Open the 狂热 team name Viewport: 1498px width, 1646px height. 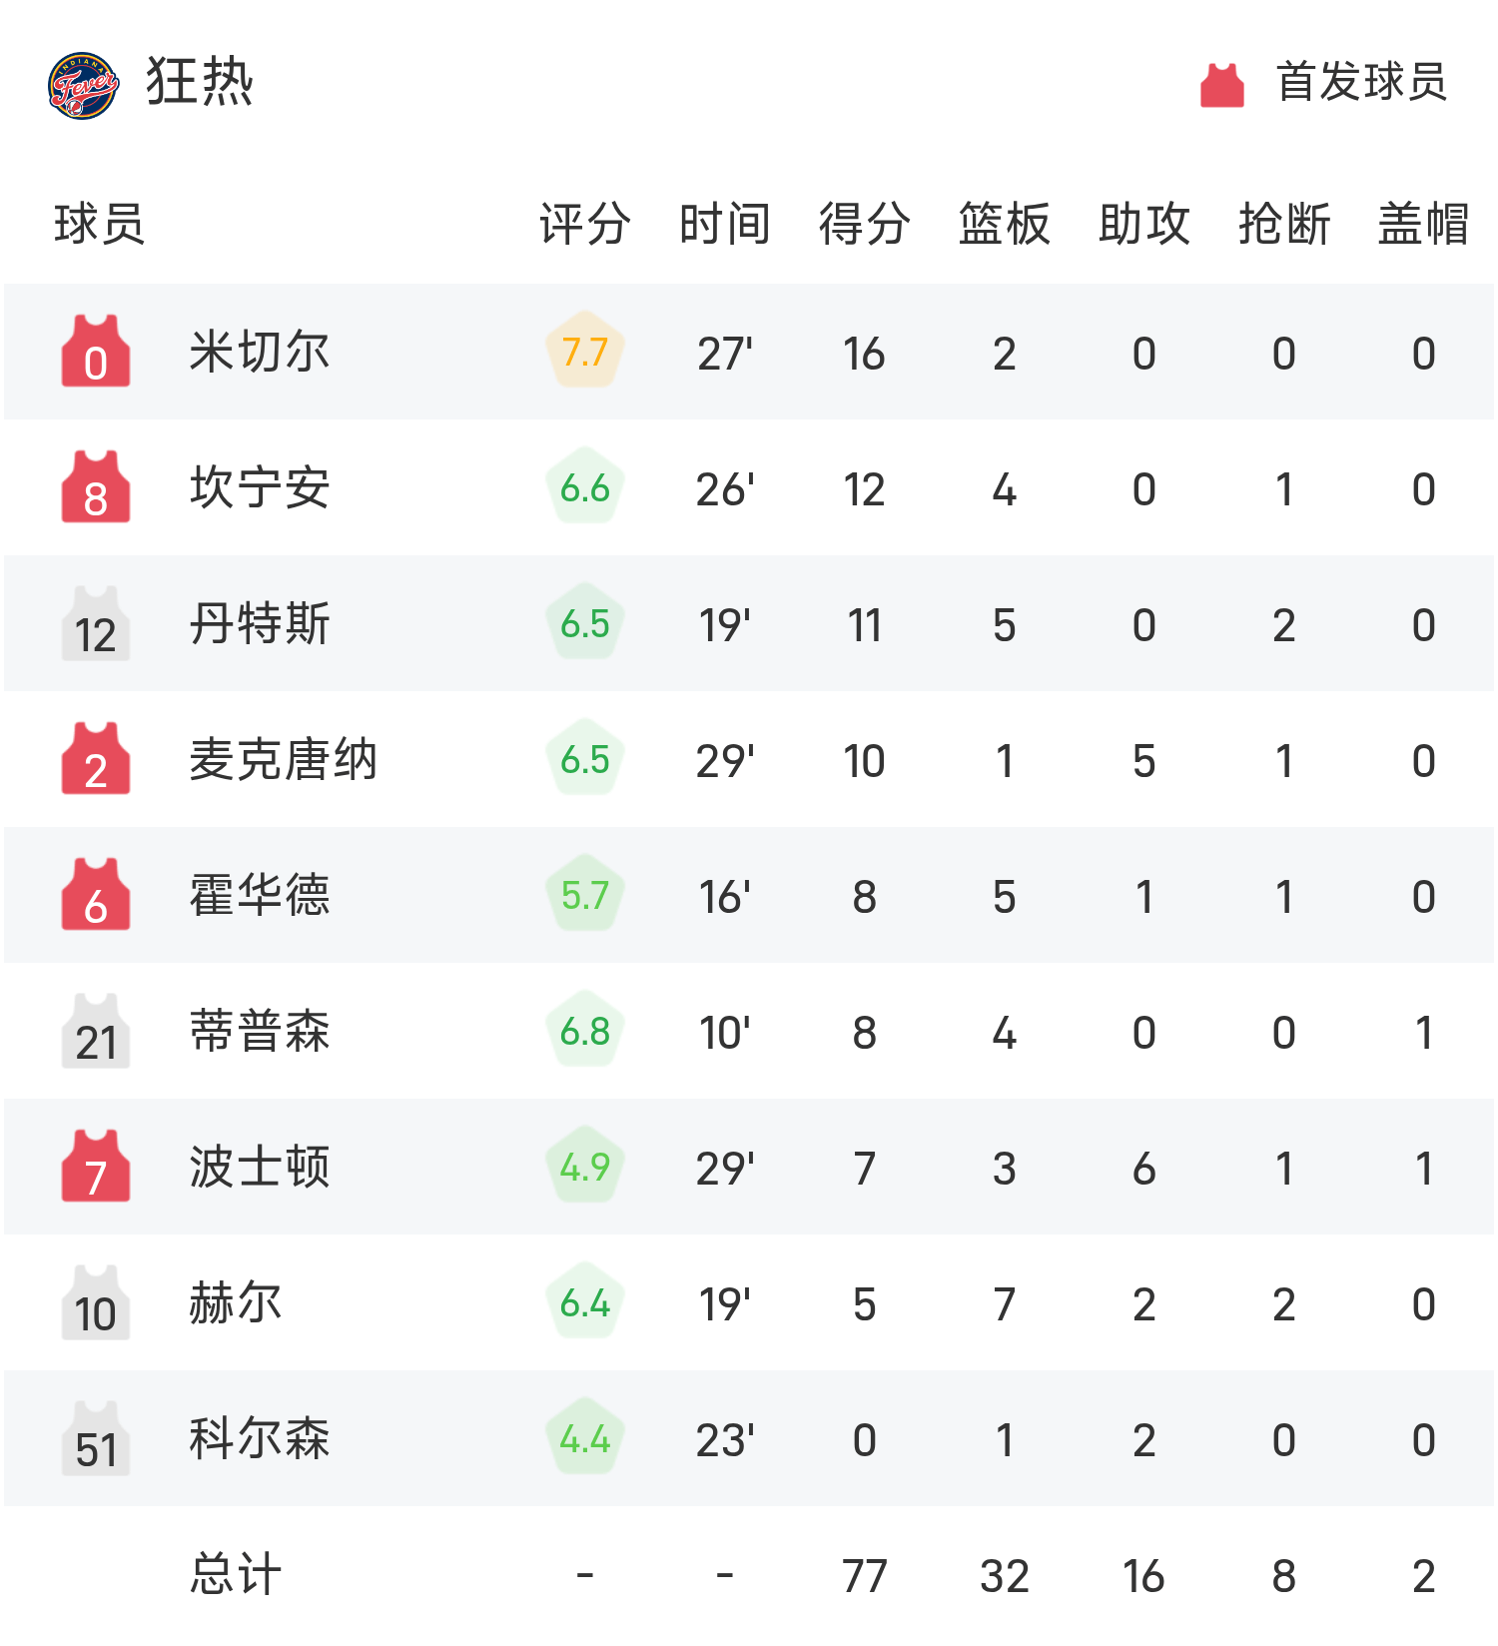click(200, 82)
